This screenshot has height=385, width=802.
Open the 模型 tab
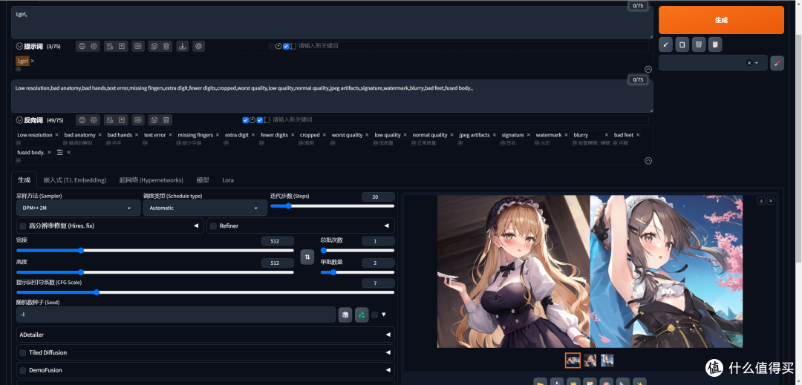click(203, 180)
